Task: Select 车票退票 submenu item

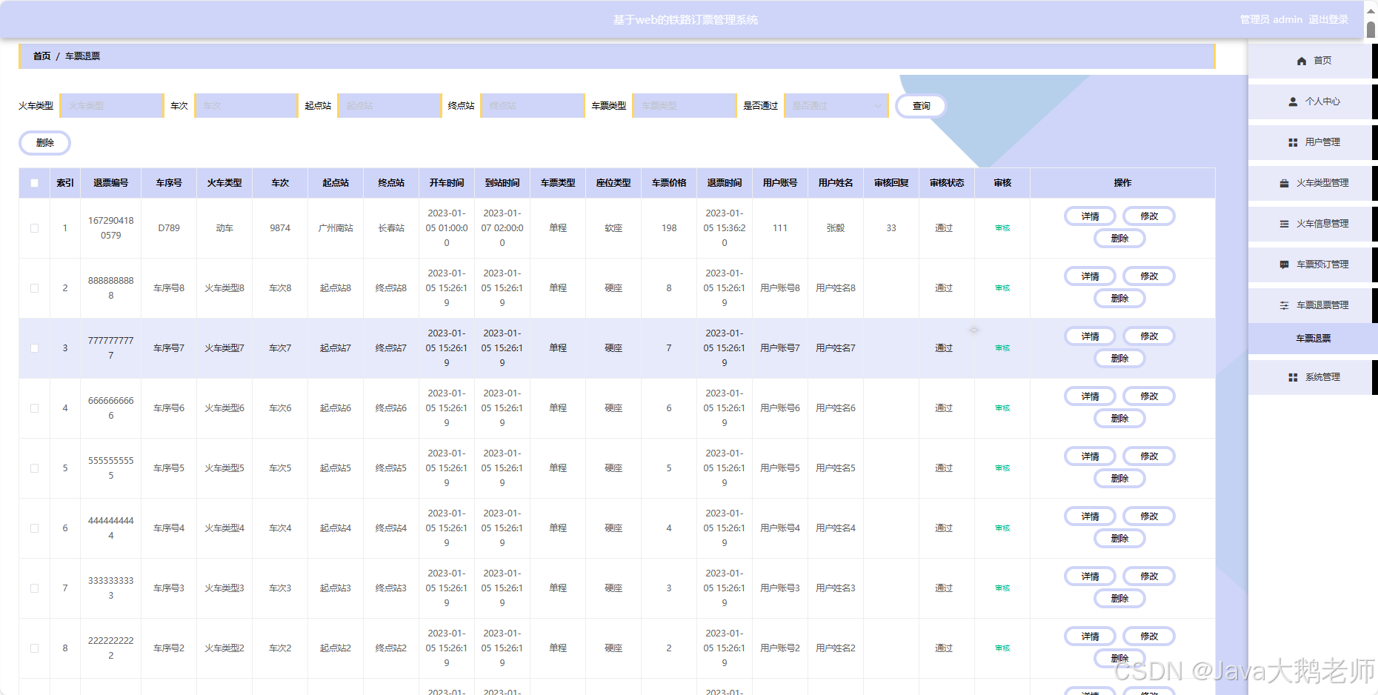Action: 1313,339
